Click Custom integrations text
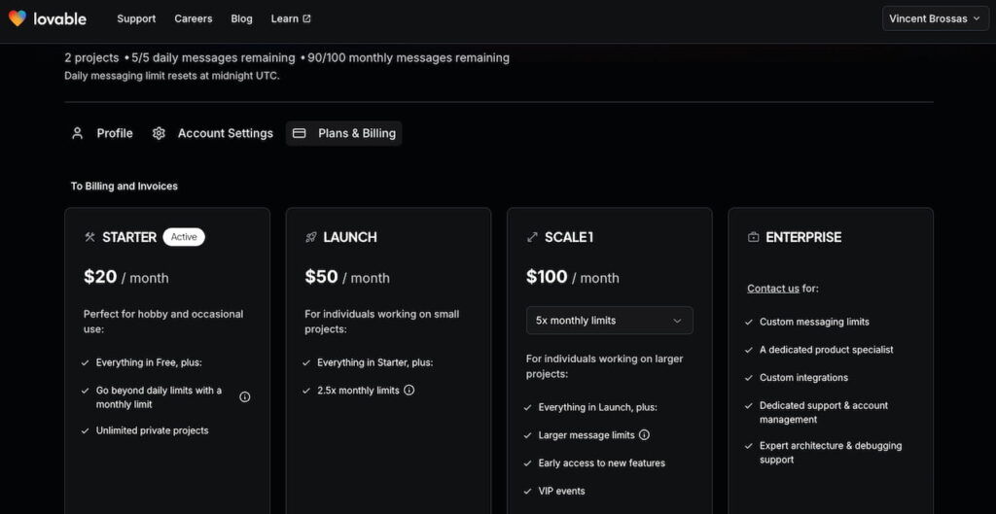The image size is (996, 514). (x=803, y=378)
